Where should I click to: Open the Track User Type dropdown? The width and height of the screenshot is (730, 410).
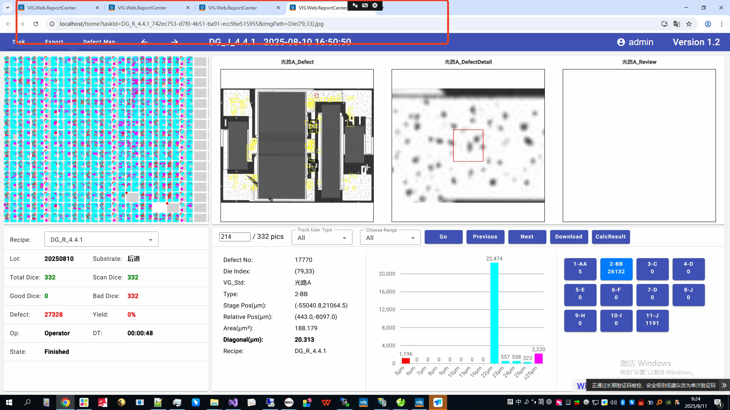tap(322, 238)
